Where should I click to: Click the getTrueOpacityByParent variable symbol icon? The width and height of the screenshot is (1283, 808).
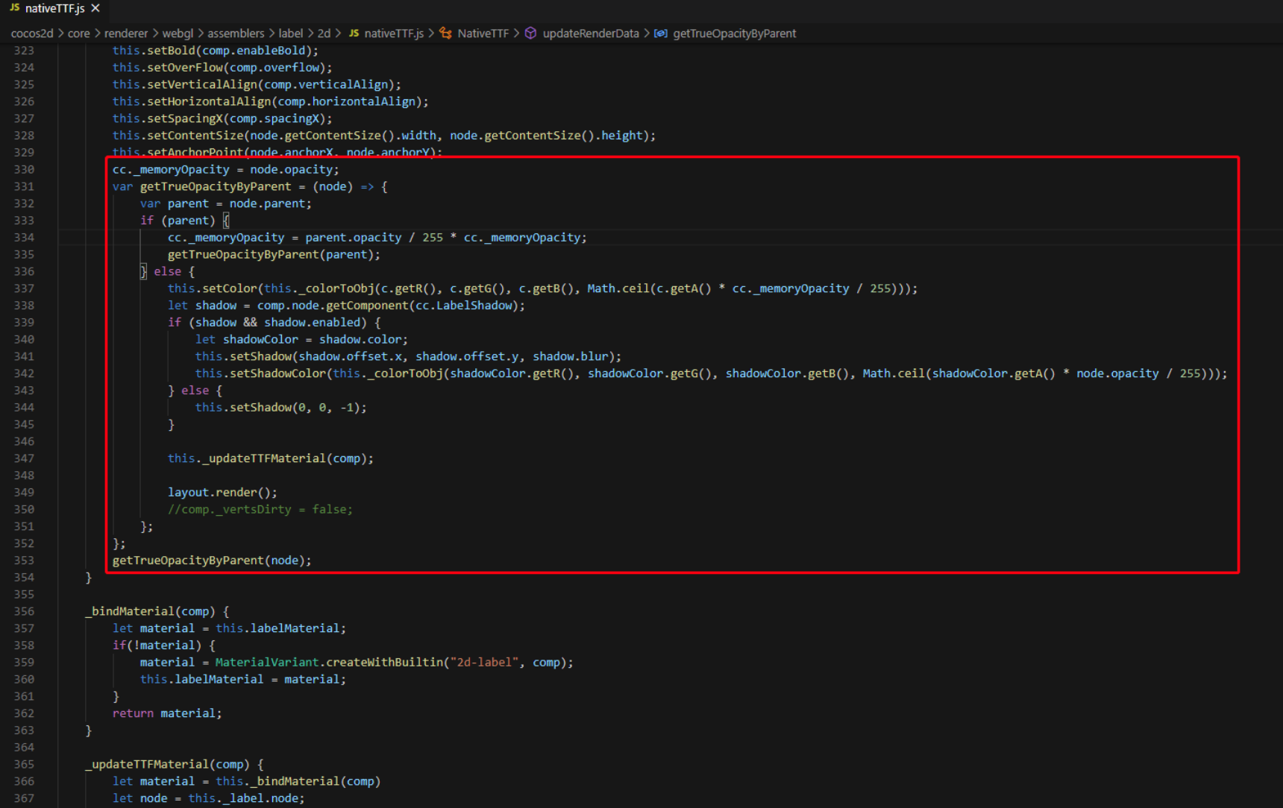pos(661,34)
